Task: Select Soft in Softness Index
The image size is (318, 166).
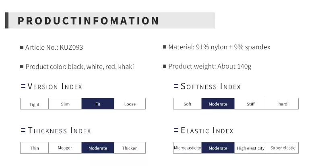Action: [x=188, y=104]
